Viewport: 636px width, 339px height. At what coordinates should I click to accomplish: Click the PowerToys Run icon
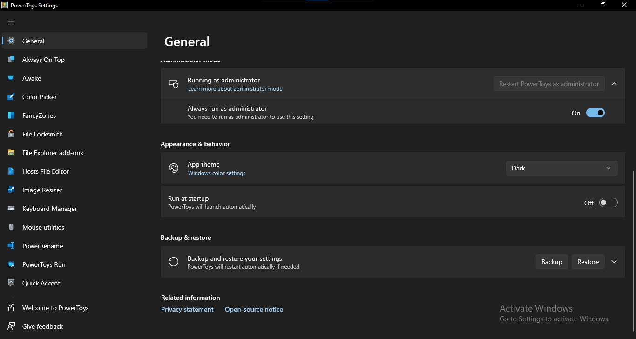click(x=11, y=264)
